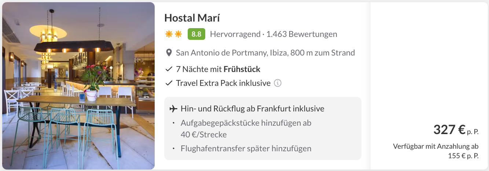This screenshot has height=171, width=489.
Task: Click the Travel Extra Pack info icon
Action: point(278,83)
